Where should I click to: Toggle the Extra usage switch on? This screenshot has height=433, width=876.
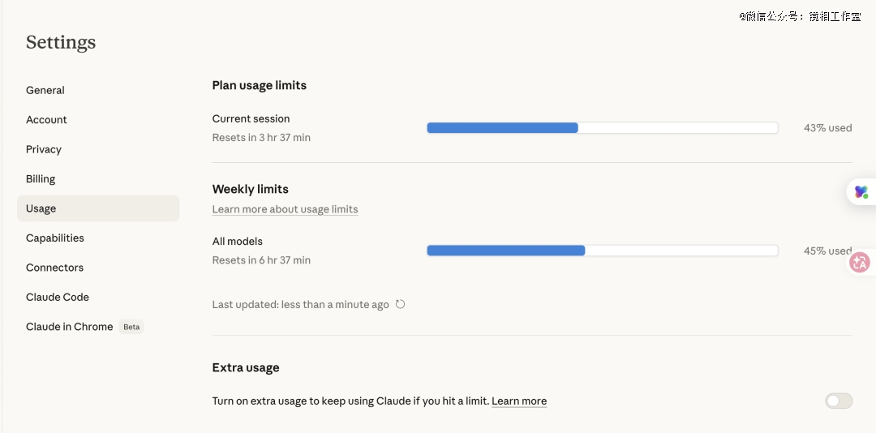click(839, 401)
